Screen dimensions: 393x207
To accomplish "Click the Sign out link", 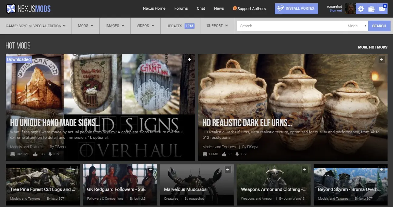I will [x=336, y=11].
